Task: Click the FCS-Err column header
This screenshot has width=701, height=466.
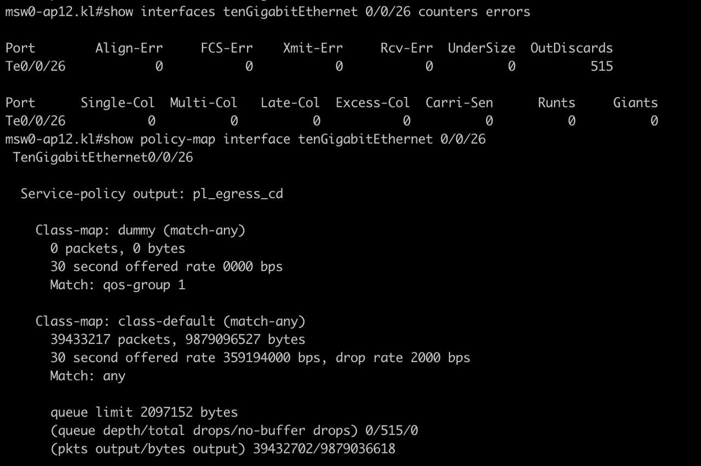Action: [x=226, y=48]
